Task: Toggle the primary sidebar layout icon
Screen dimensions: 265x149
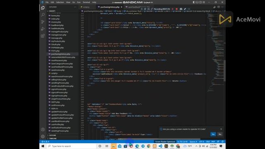Action: tap(194, 2)
